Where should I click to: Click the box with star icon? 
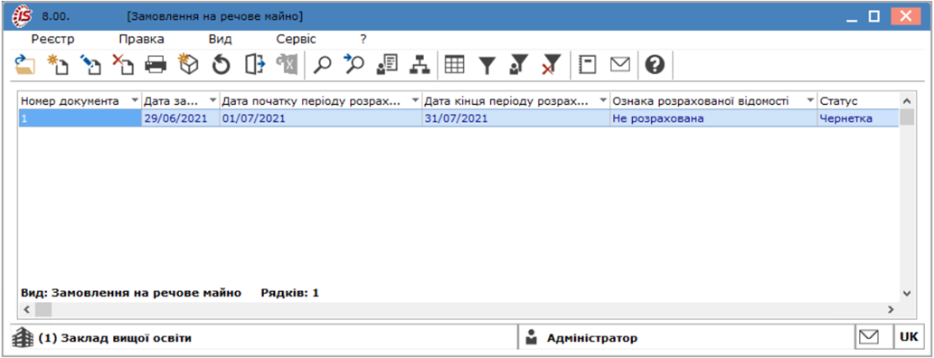(x=188, y=64)
